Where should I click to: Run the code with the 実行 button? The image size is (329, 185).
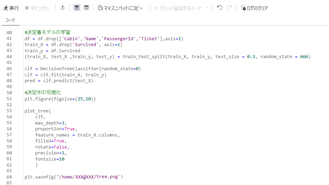(11, 8)
